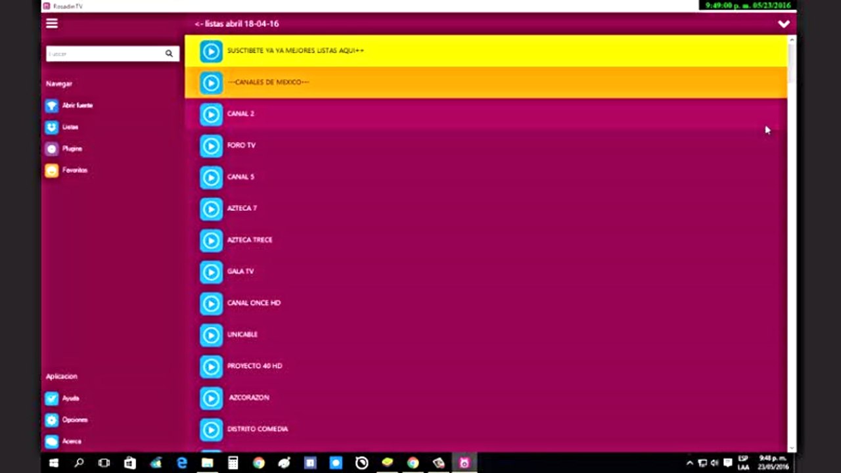Image resolution: width=841 pixels, height=473 pixels.
Task: Select the 'PROYECTO 40 HD' channel name
Action: (254, 366)
